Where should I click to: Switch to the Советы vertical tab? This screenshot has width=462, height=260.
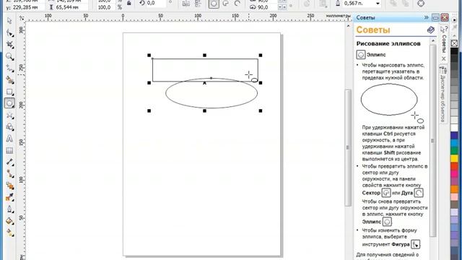tap(444, 43)
